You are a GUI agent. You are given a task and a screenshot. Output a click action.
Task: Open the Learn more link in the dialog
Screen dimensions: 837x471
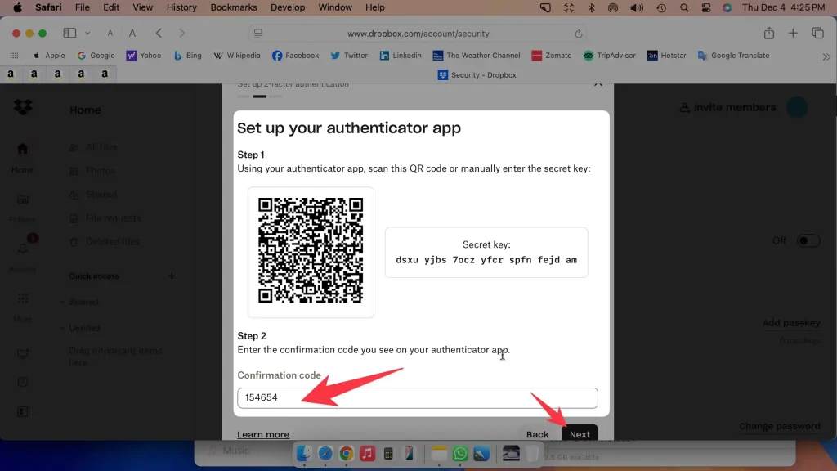[x=263, y=434]
